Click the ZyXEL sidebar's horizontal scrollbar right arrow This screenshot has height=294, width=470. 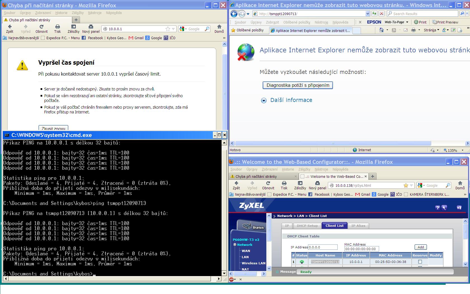click(x=264, y=274)
